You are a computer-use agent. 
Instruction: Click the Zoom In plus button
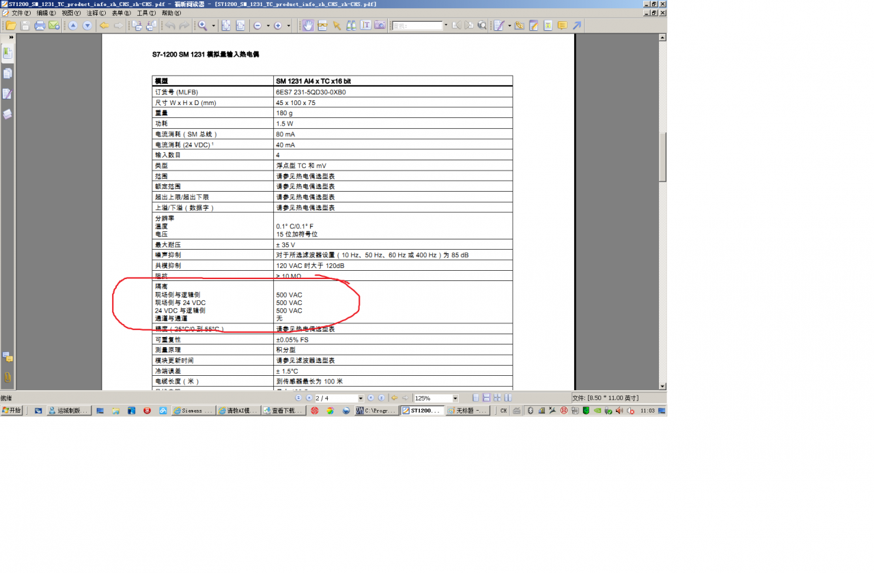[278, 25]
